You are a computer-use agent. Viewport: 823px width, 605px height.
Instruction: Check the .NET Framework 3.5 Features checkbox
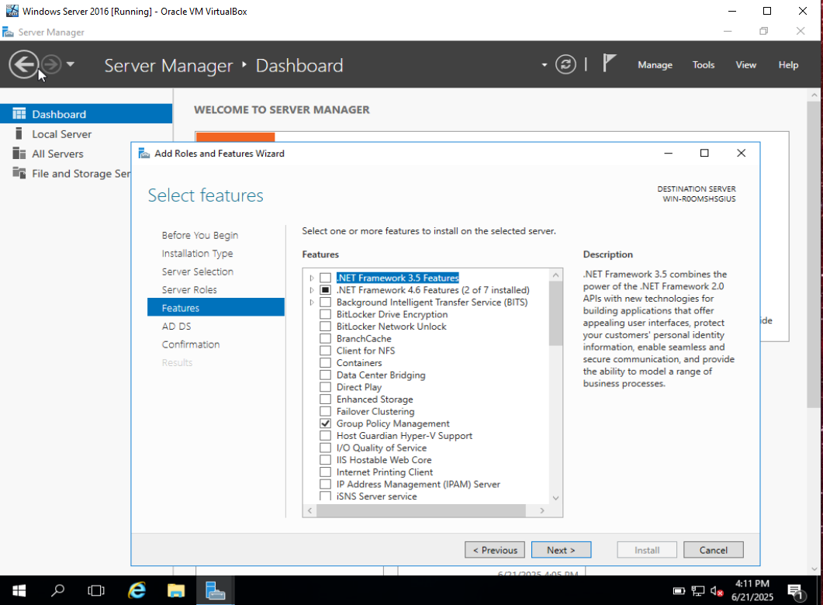326,278
